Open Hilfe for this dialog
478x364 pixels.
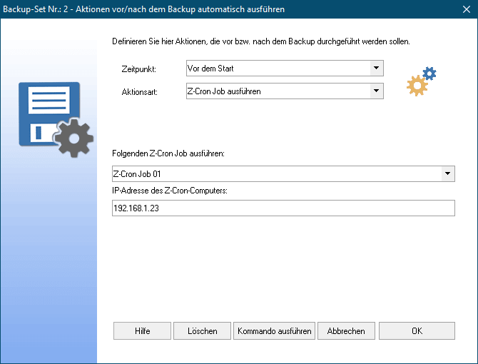(143, 330)
